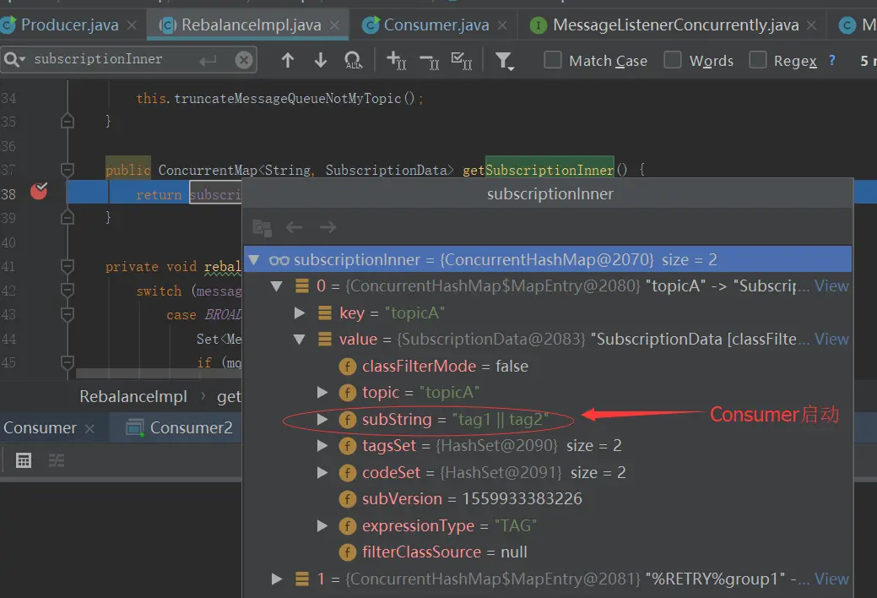The image size is (877, 598).
Task: Click the getSubscriptionInner method name
Action: click(538, 170)
